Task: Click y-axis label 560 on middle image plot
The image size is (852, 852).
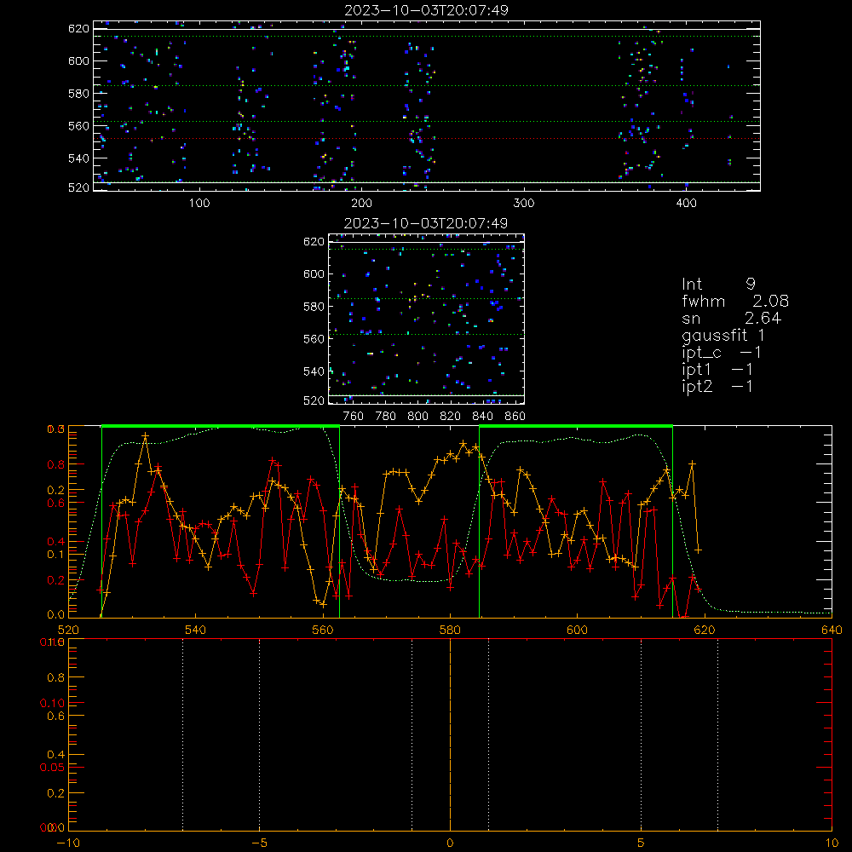Action: point(314,339)
